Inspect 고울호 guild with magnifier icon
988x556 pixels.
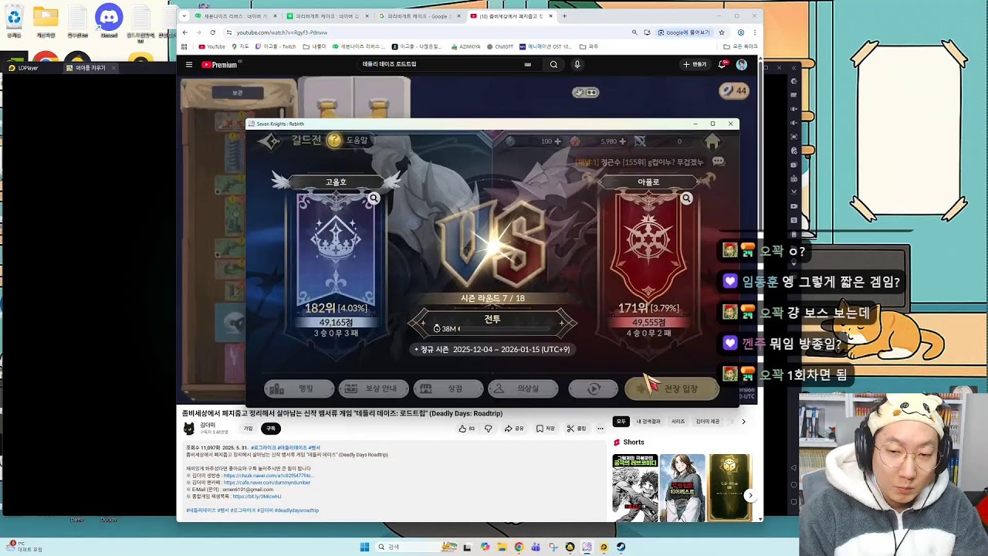click(x=374, y=198)
